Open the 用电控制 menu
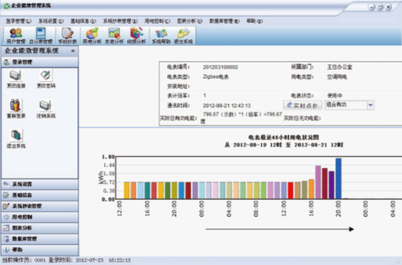Image resolution: width=402 pixels, height=265 pixels. click(157, 21)
